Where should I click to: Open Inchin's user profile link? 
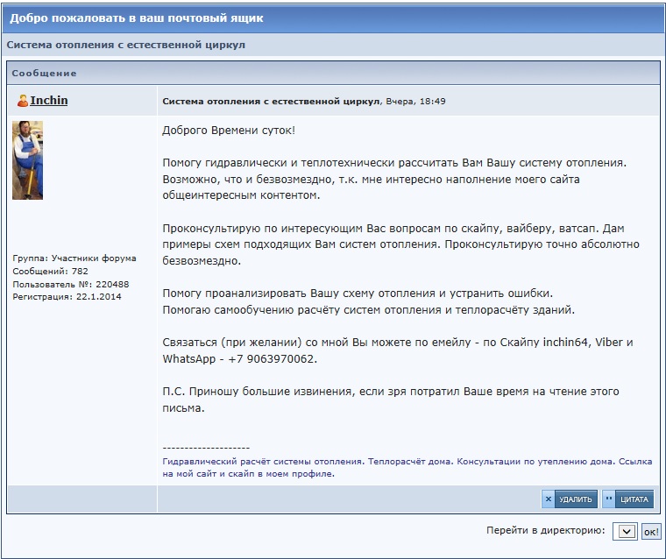pyautogui.click(x=48, y=101)
